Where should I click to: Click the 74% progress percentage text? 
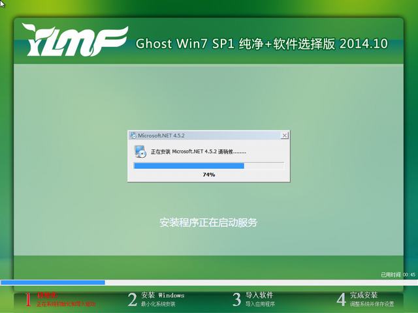point(208,175)
